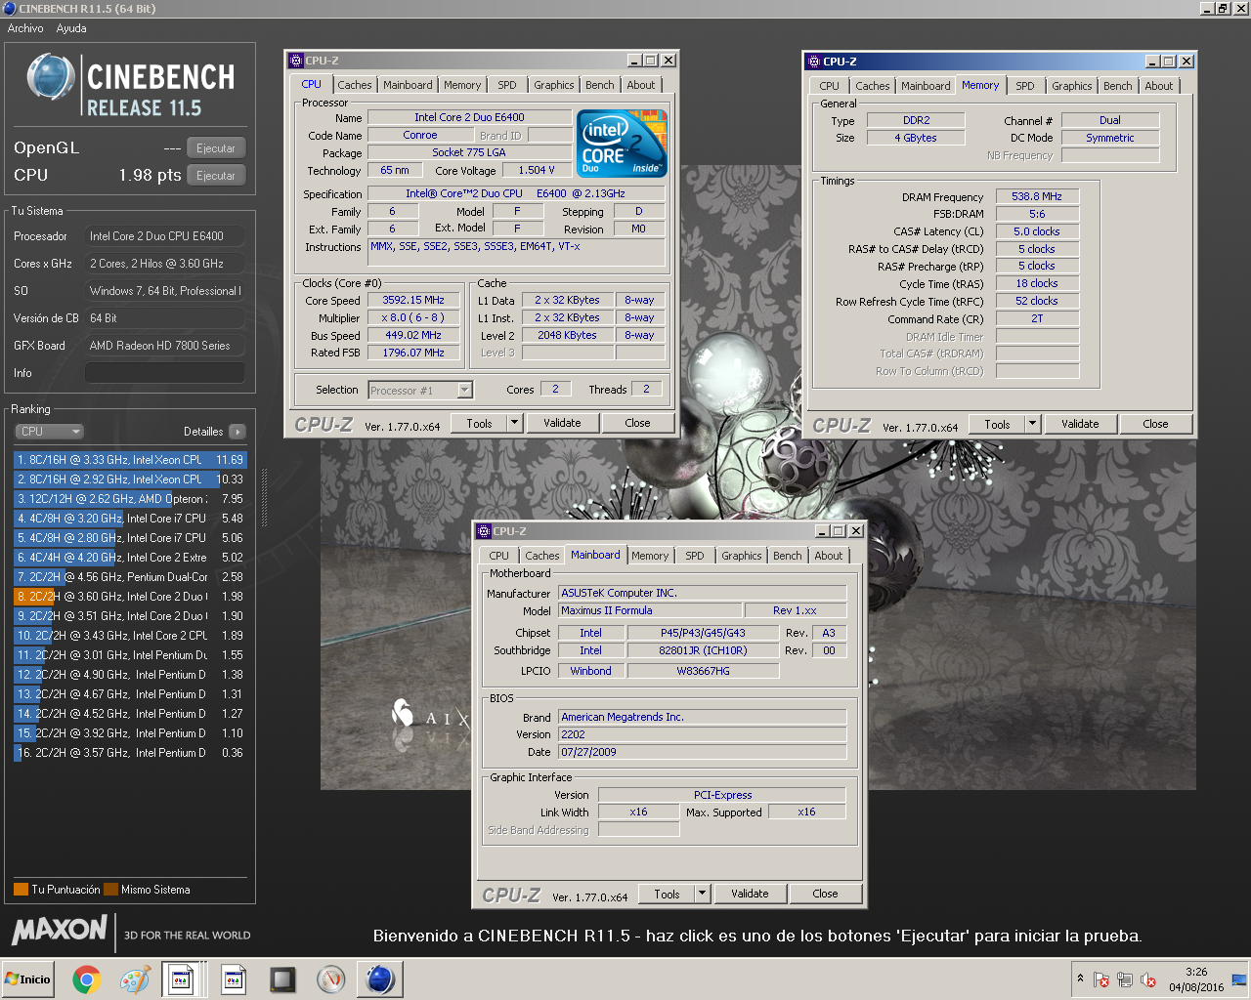The height and width of the screenshot is (1000, 1251).
Task: Open Tools dropdown arrow in CPU window
Action: pyautogui.click(x=515, y=423)
